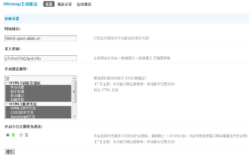Click the 提交 submit button
Image resolution: width=249 pixels, height=159 pixels.
[x=10, y=152]
